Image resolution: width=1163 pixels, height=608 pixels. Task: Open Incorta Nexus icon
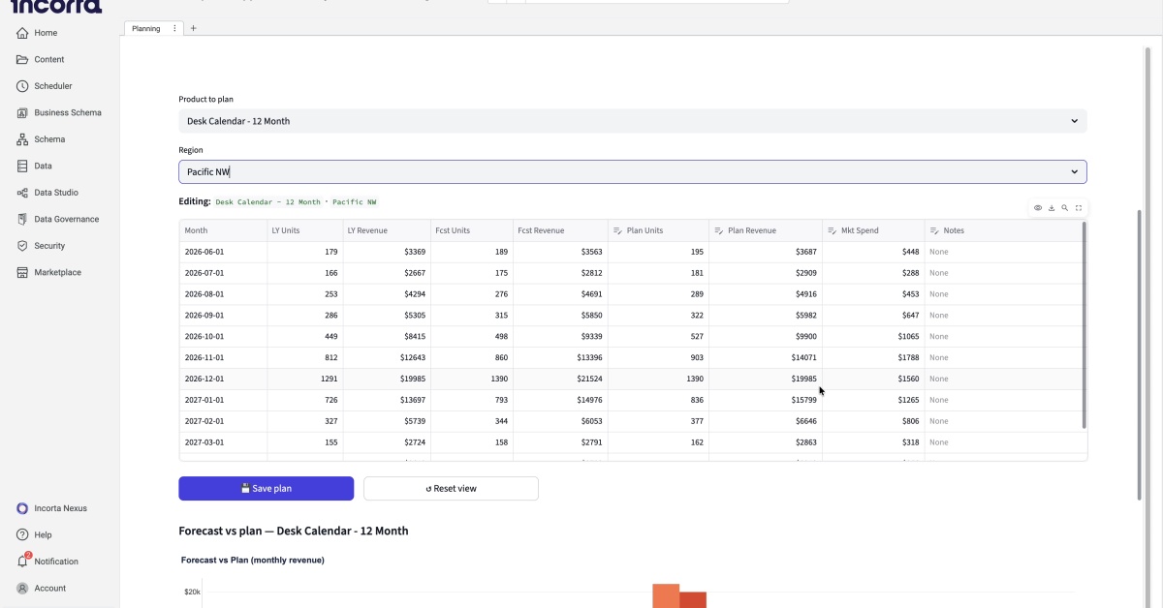coord(22,508)
